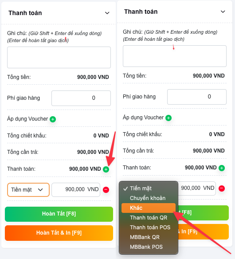Collapse the right Thanh toán section
235x259 pixels.
223,12
